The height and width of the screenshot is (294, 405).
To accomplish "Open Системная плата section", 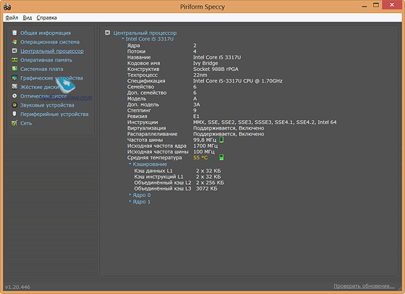I will (x=42, y=69).
